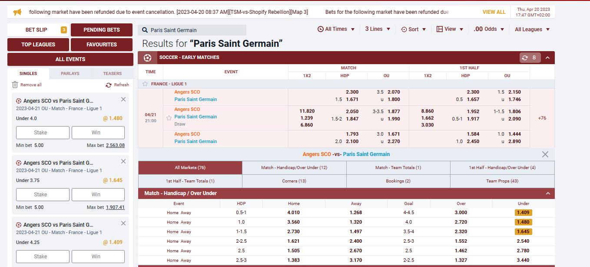Click the refresh counter button showing 8
This screenshot has height=267, width=590.
[530, 58]
